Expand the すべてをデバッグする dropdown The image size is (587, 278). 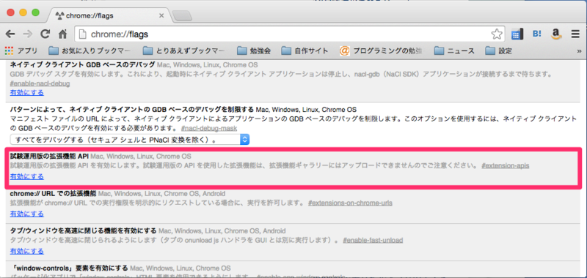(x=130, y=140)
